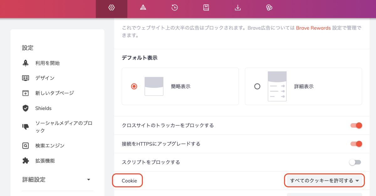Open bookmarks using the book icon
Screen dimensions: 376x196
pyautogui.click(x=206, y=7)
